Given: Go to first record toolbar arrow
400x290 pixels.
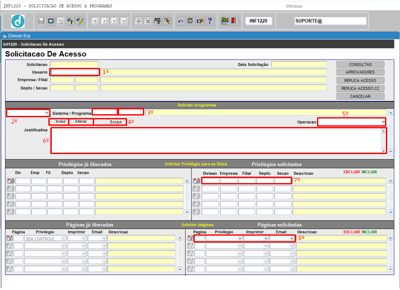Looking at the screenshot, I should pos(95,21).
